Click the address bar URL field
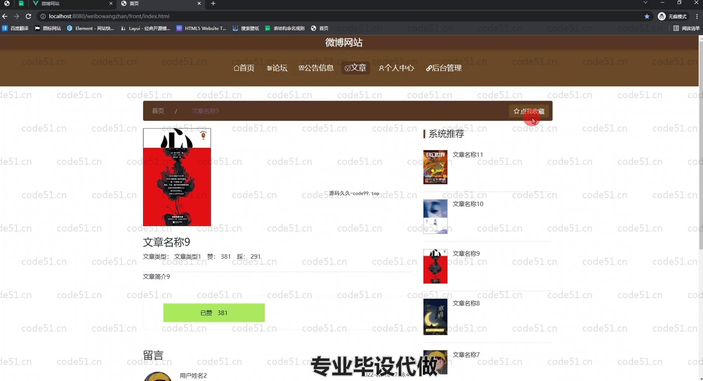The width and height of the screenshot is (703, 381). point(338,16)
